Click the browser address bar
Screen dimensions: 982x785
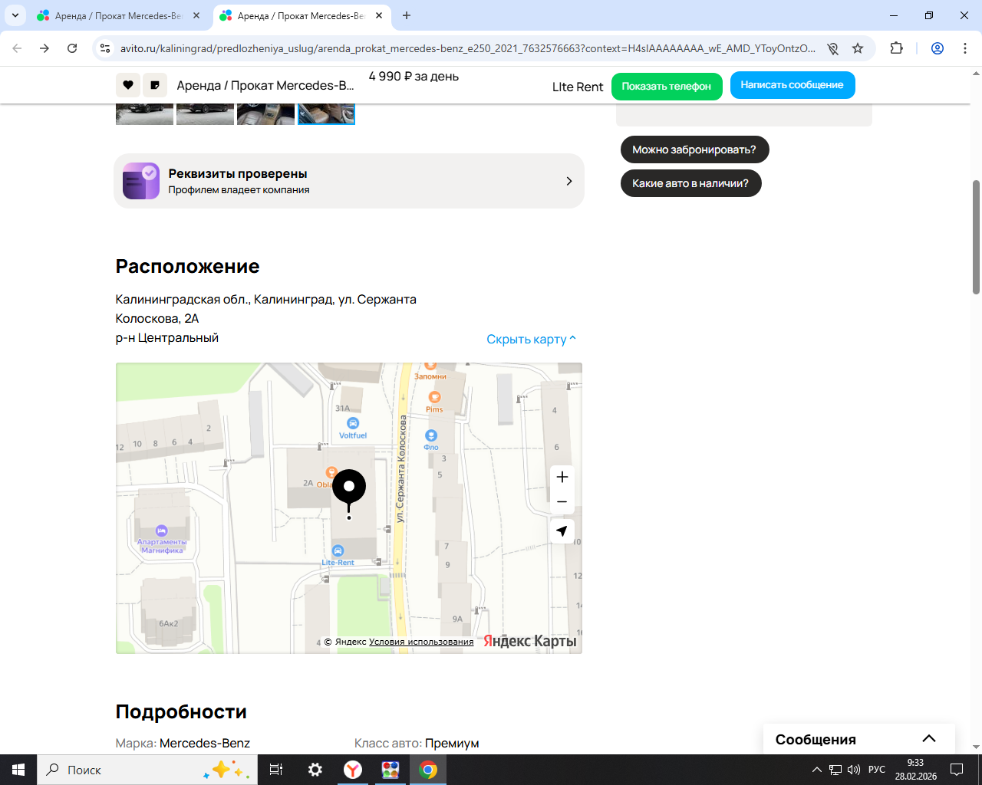tap(468, 48)
